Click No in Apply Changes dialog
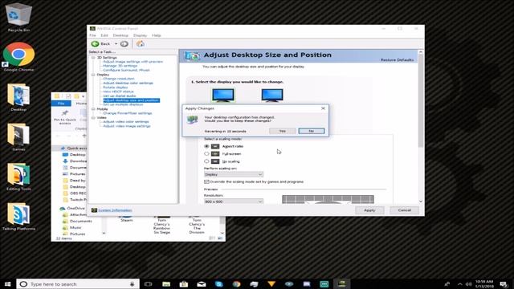This screenshot has width=514, height=289. pyautogui.click(x=312, y=131)
